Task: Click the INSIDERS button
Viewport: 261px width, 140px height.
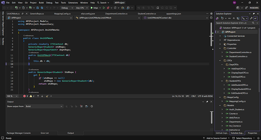Action: [254, 8]
